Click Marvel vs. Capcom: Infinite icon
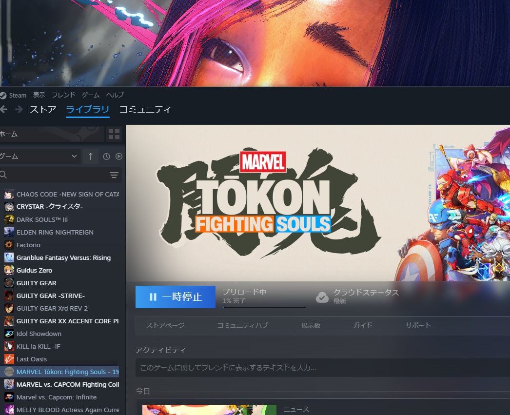 pos(9,397)
